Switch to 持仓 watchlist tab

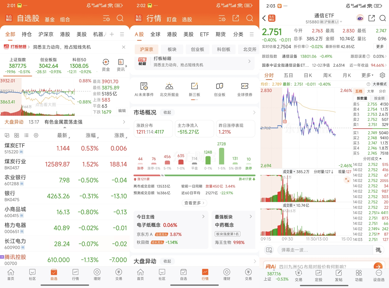(x=27, y=34)
